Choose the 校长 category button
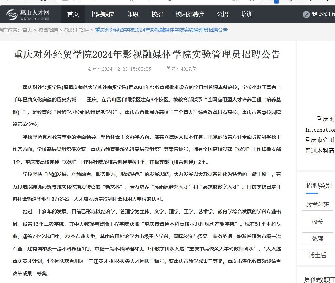 [318, 222]
